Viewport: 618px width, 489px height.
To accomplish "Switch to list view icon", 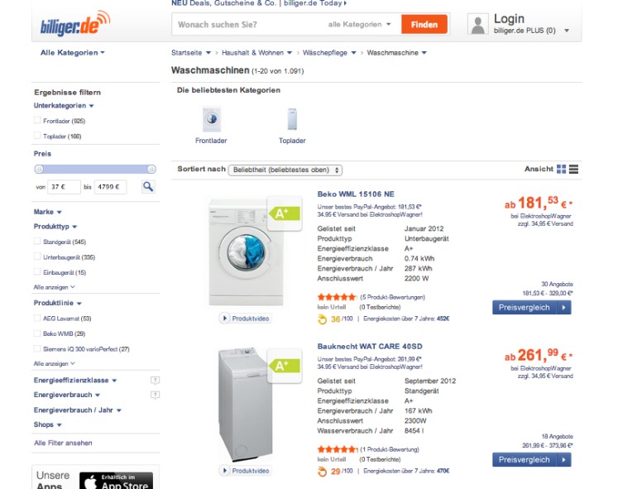I will point(574,169).
